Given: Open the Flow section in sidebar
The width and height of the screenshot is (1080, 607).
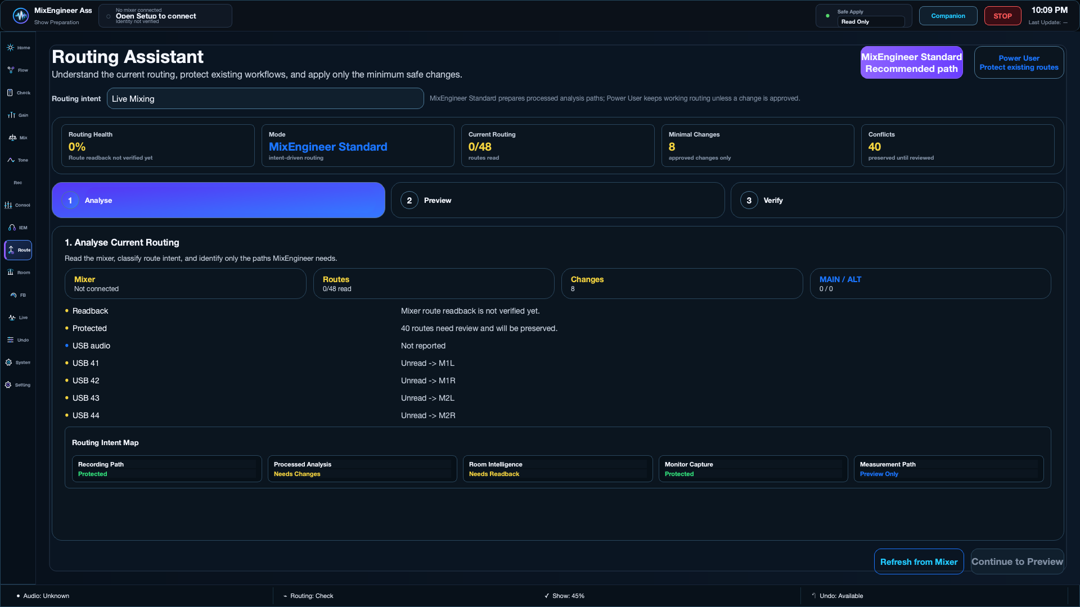Looking at the screenshot, I should (18, 70).
